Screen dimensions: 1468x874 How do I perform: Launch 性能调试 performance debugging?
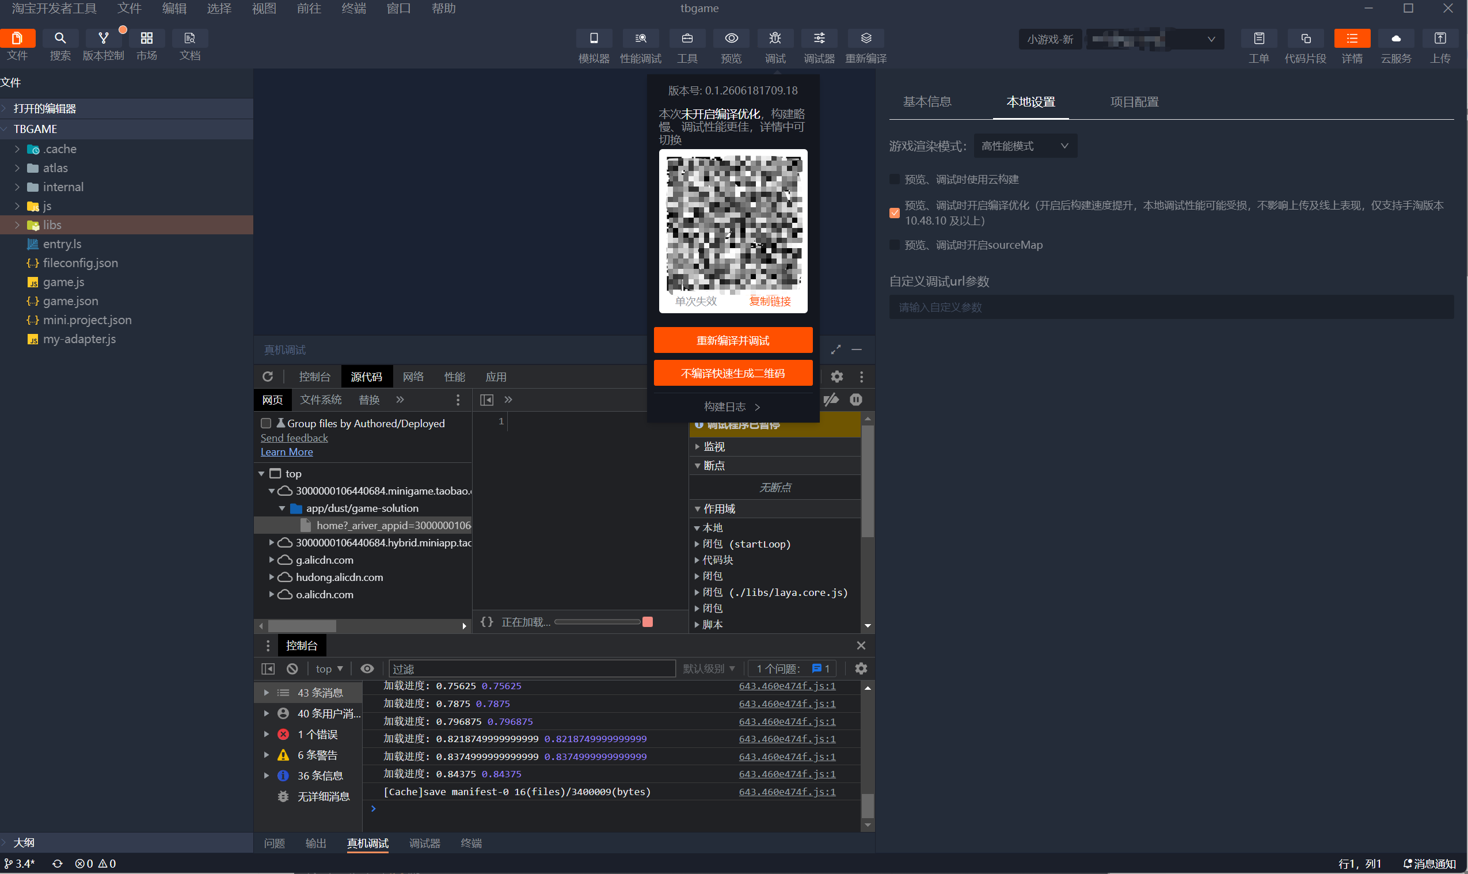click(641, 38)
